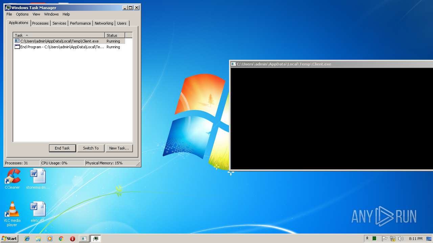Open the volume speaker icon

401,239
